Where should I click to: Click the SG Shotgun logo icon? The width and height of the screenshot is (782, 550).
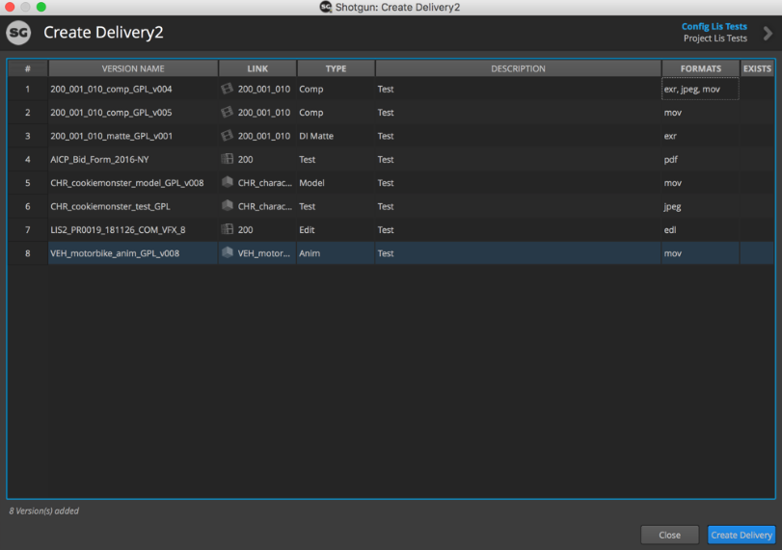[x=18, y=33]
